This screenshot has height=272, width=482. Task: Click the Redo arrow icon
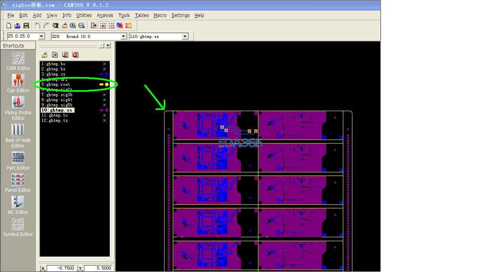coord(46,25)
